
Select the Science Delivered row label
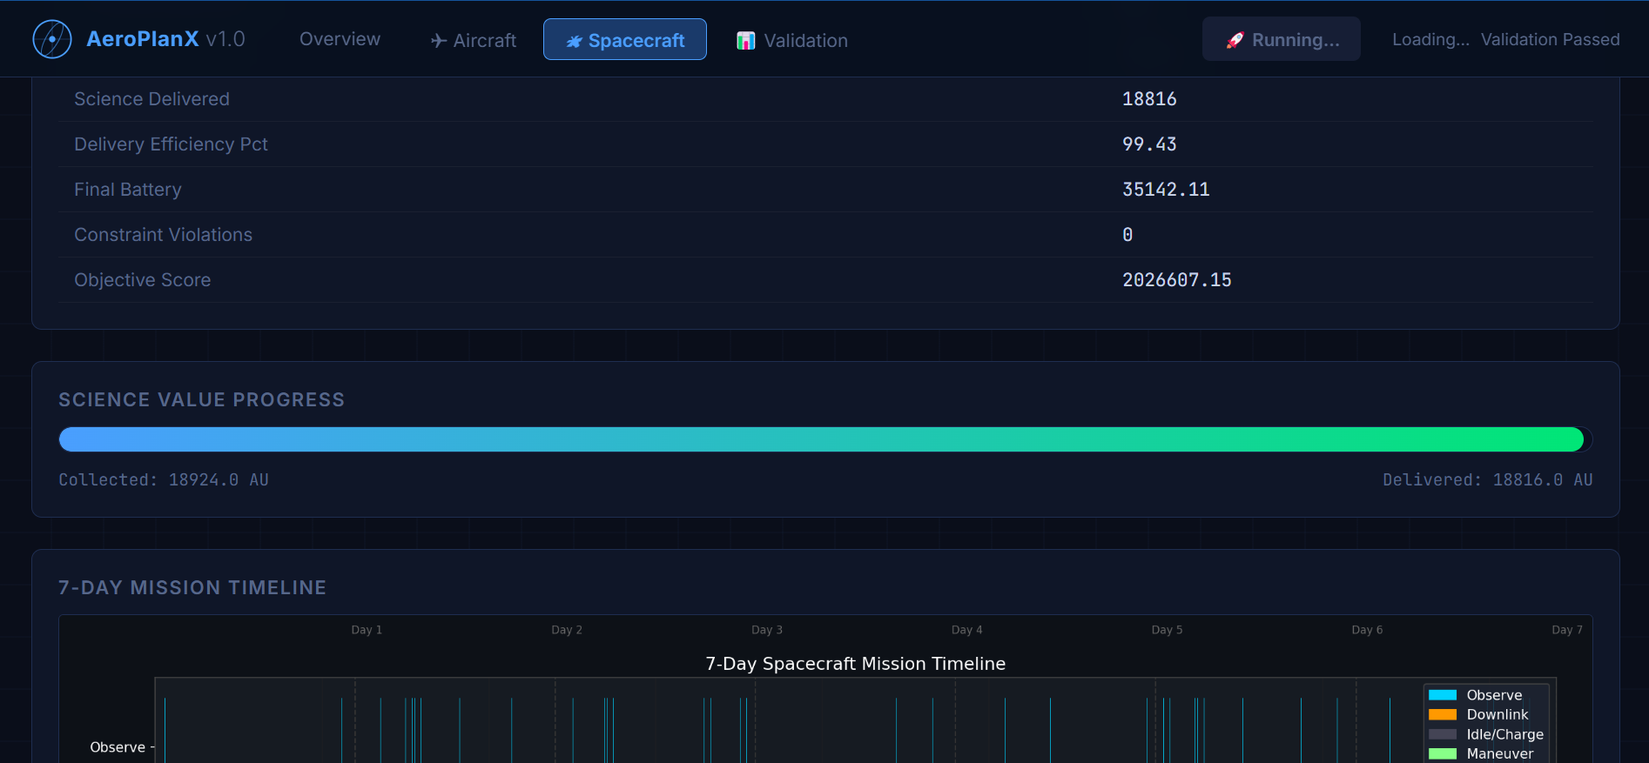pos(151,99)
